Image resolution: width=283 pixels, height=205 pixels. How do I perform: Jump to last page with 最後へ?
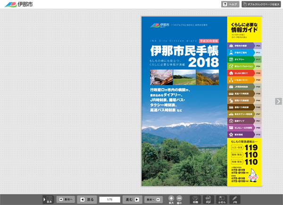point(153,199)
